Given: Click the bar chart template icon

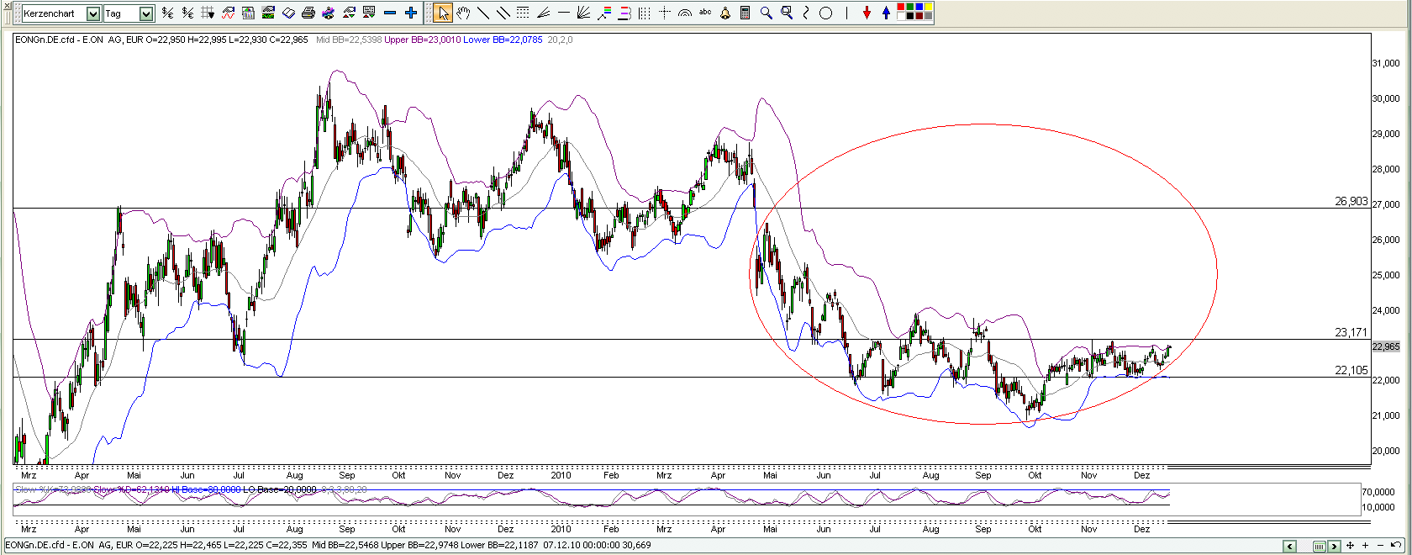Looking at the screenshot, I should [248, 13].
